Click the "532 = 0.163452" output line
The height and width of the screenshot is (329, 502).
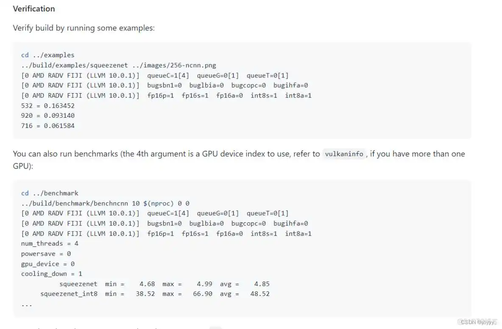47,105
